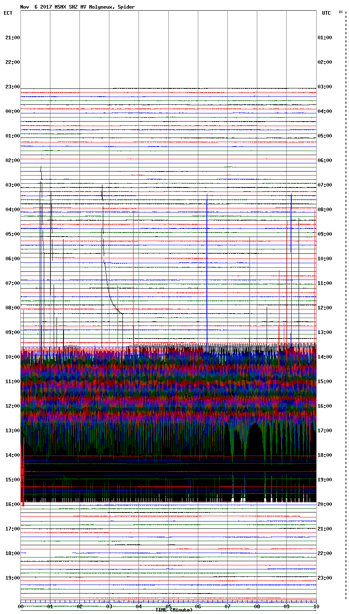Pick the UTC-side '10:00' time label
Image resolution: width=349 pixels, height=614 pixels.
325,259
